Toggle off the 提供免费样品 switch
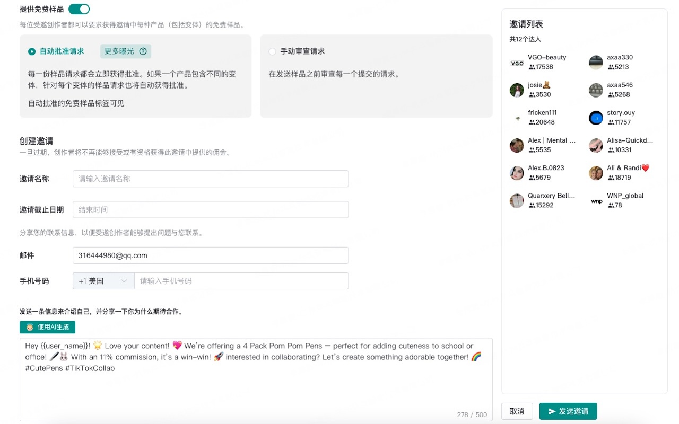The width and height of the screenshot is (679, 424). (79, 9)
